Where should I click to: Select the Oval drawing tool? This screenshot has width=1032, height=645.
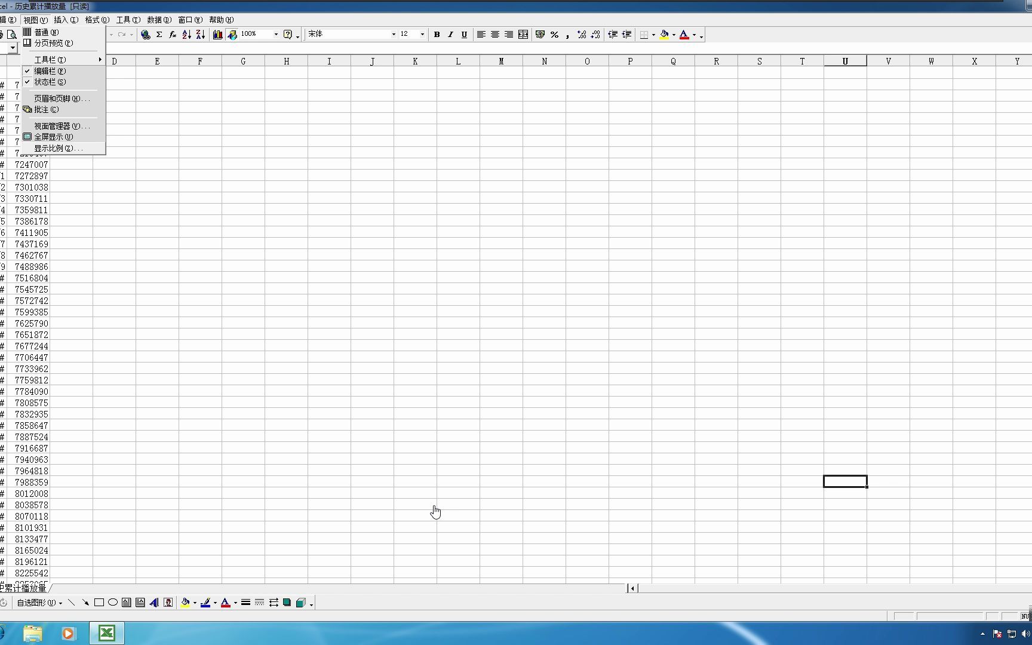point(113,603)
